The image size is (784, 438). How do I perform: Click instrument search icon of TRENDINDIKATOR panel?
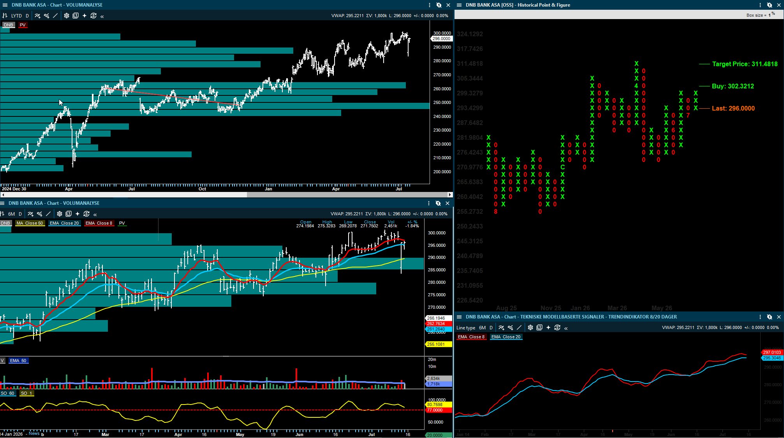(x=770, y=317)
